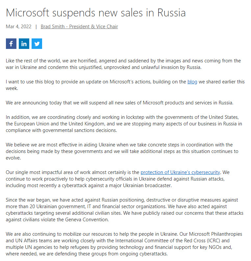Click the 'Mar 4, 2022' publish date
The height and width of the screenshot is (261, 251).
tap(18, 27)
